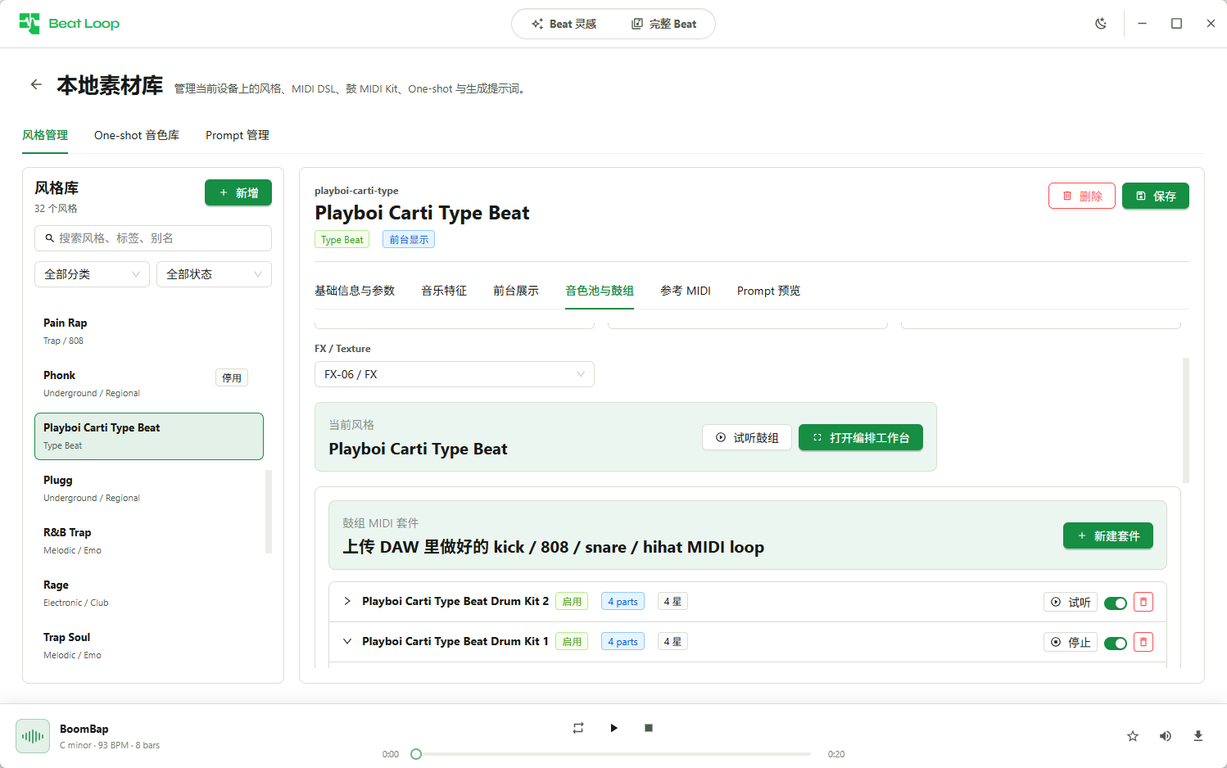1227x768 pixels.
Task: Select the Pain Rap style
Action: 149,331
